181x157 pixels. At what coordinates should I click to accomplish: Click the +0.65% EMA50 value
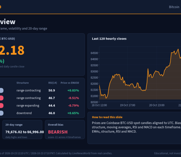pyautogui.click(x=73, y=113)
